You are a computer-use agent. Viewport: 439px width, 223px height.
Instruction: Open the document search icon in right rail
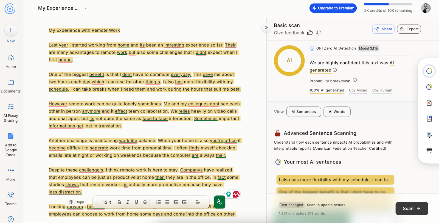click(x=429, y=103)
